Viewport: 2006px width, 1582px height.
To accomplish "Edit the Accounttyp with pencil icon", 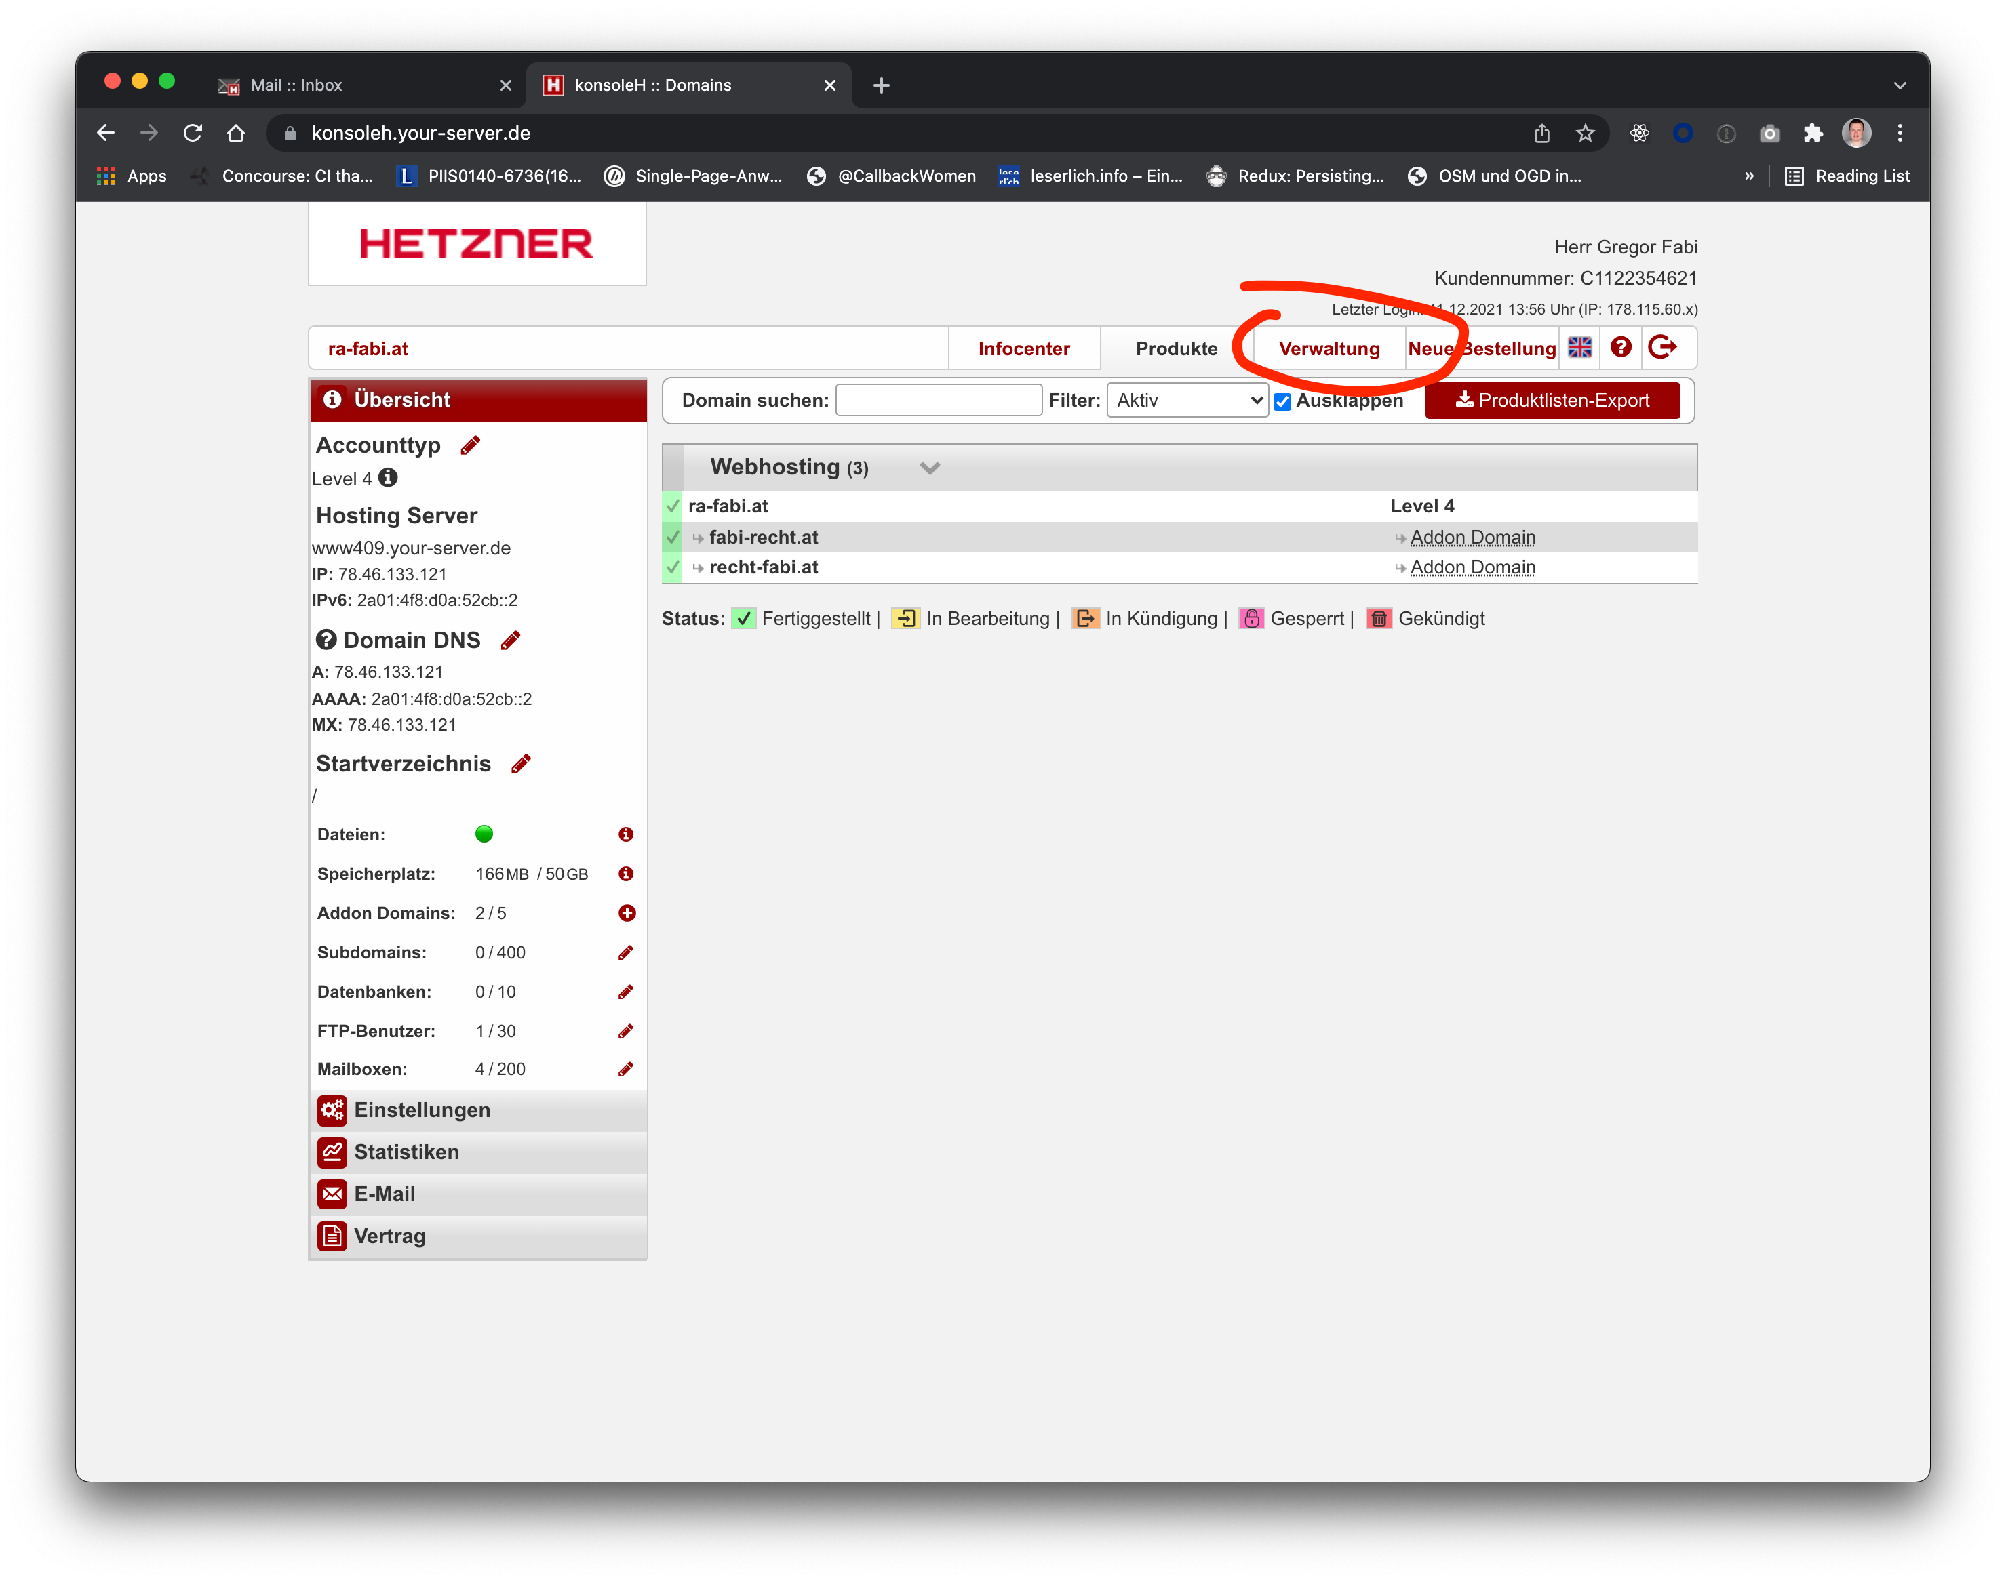I will click(471, 445).
